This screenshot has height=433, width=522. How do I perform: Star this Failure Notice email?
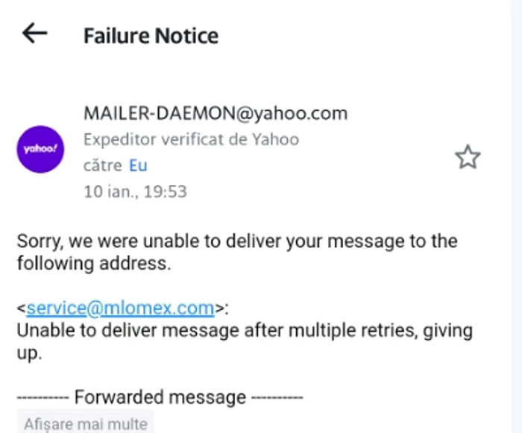(x=468, y=157)
